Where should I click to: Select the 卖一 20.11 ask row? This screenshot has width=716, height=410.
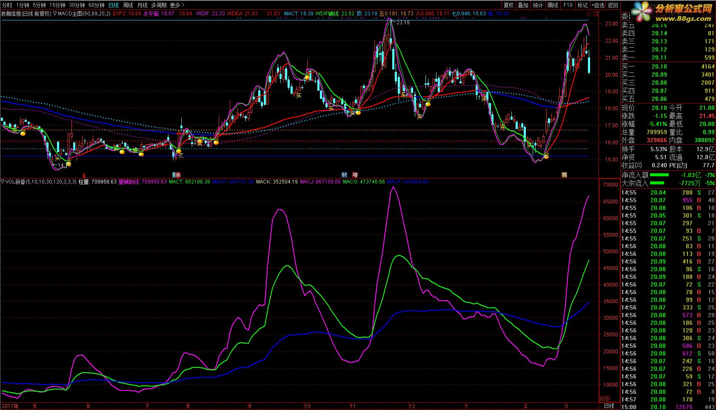[668, 57]
